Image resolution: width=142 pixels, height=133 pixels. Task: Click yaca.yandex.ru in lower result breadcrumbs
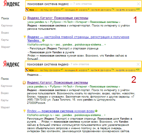pos(37,87)
